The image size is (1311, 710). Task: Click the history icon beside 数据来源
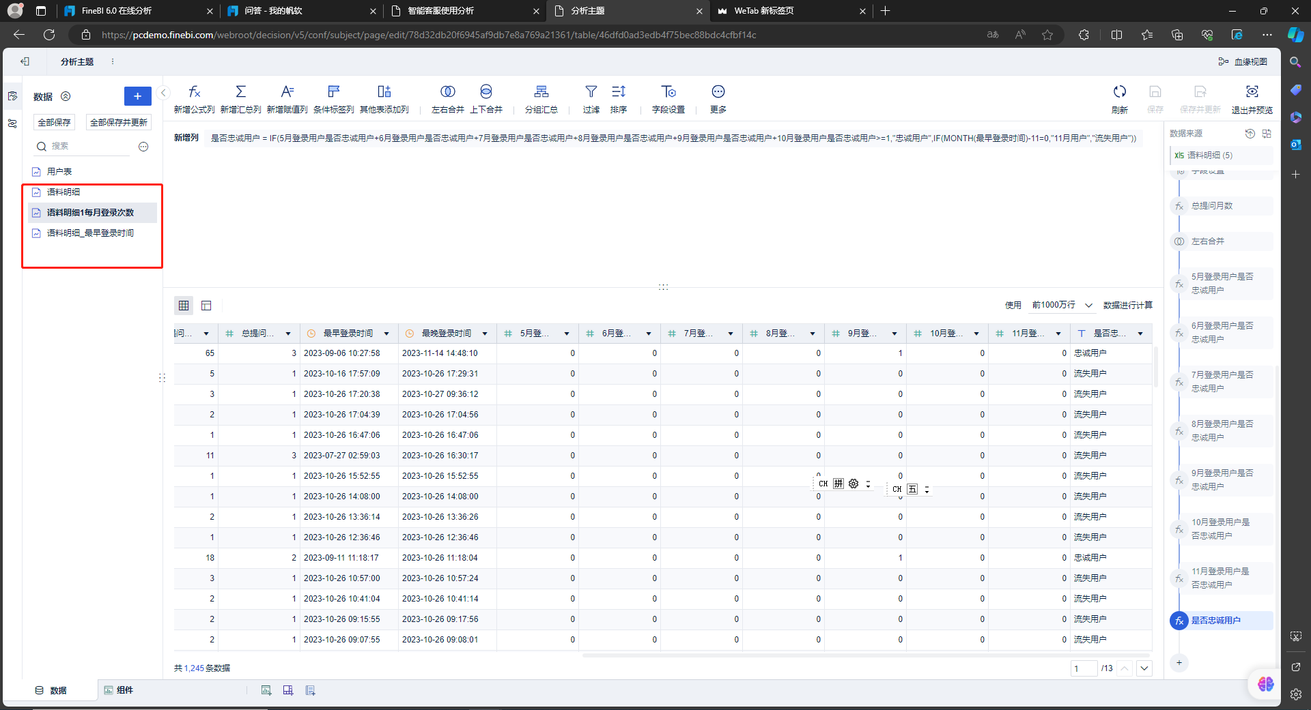click(1250, 134)
